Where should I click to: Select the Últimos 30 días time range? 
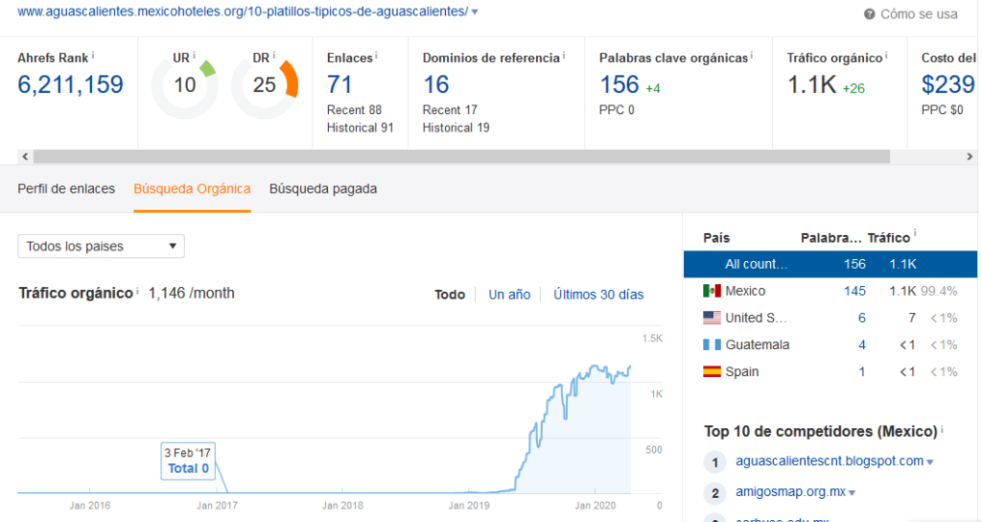(598, 295)
